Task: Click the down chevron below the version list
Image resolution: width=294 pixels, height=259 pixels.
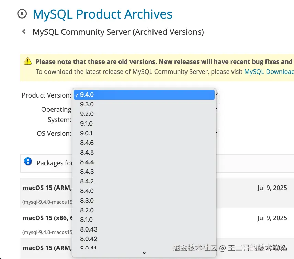Action: coord(144,253)
